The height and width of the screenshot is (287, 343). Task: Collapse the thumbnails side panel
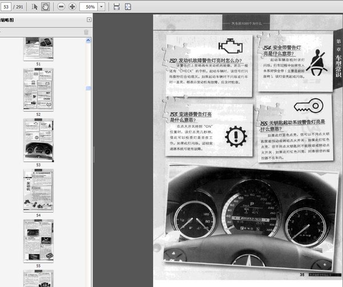89,20
